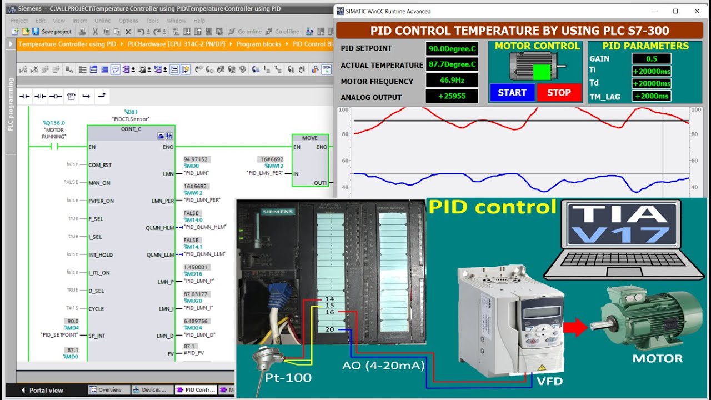Click the PID SETPOINT value field
Viewport: 711px width, 400px height.
[x=452, y=48]
